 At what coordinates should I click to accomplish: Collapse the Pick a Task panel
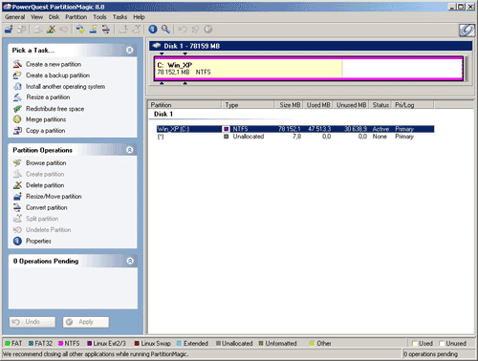(129, 50)
